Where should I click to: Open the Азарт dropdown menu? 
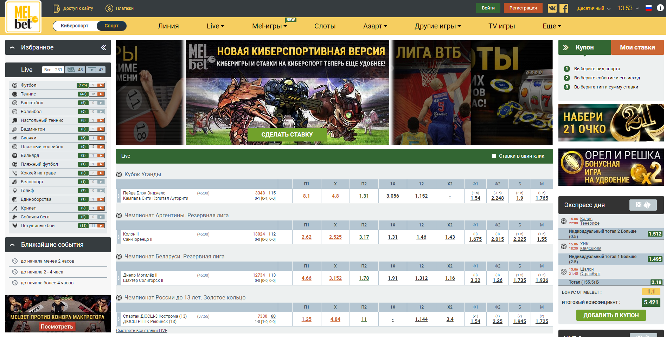[375, 26]
